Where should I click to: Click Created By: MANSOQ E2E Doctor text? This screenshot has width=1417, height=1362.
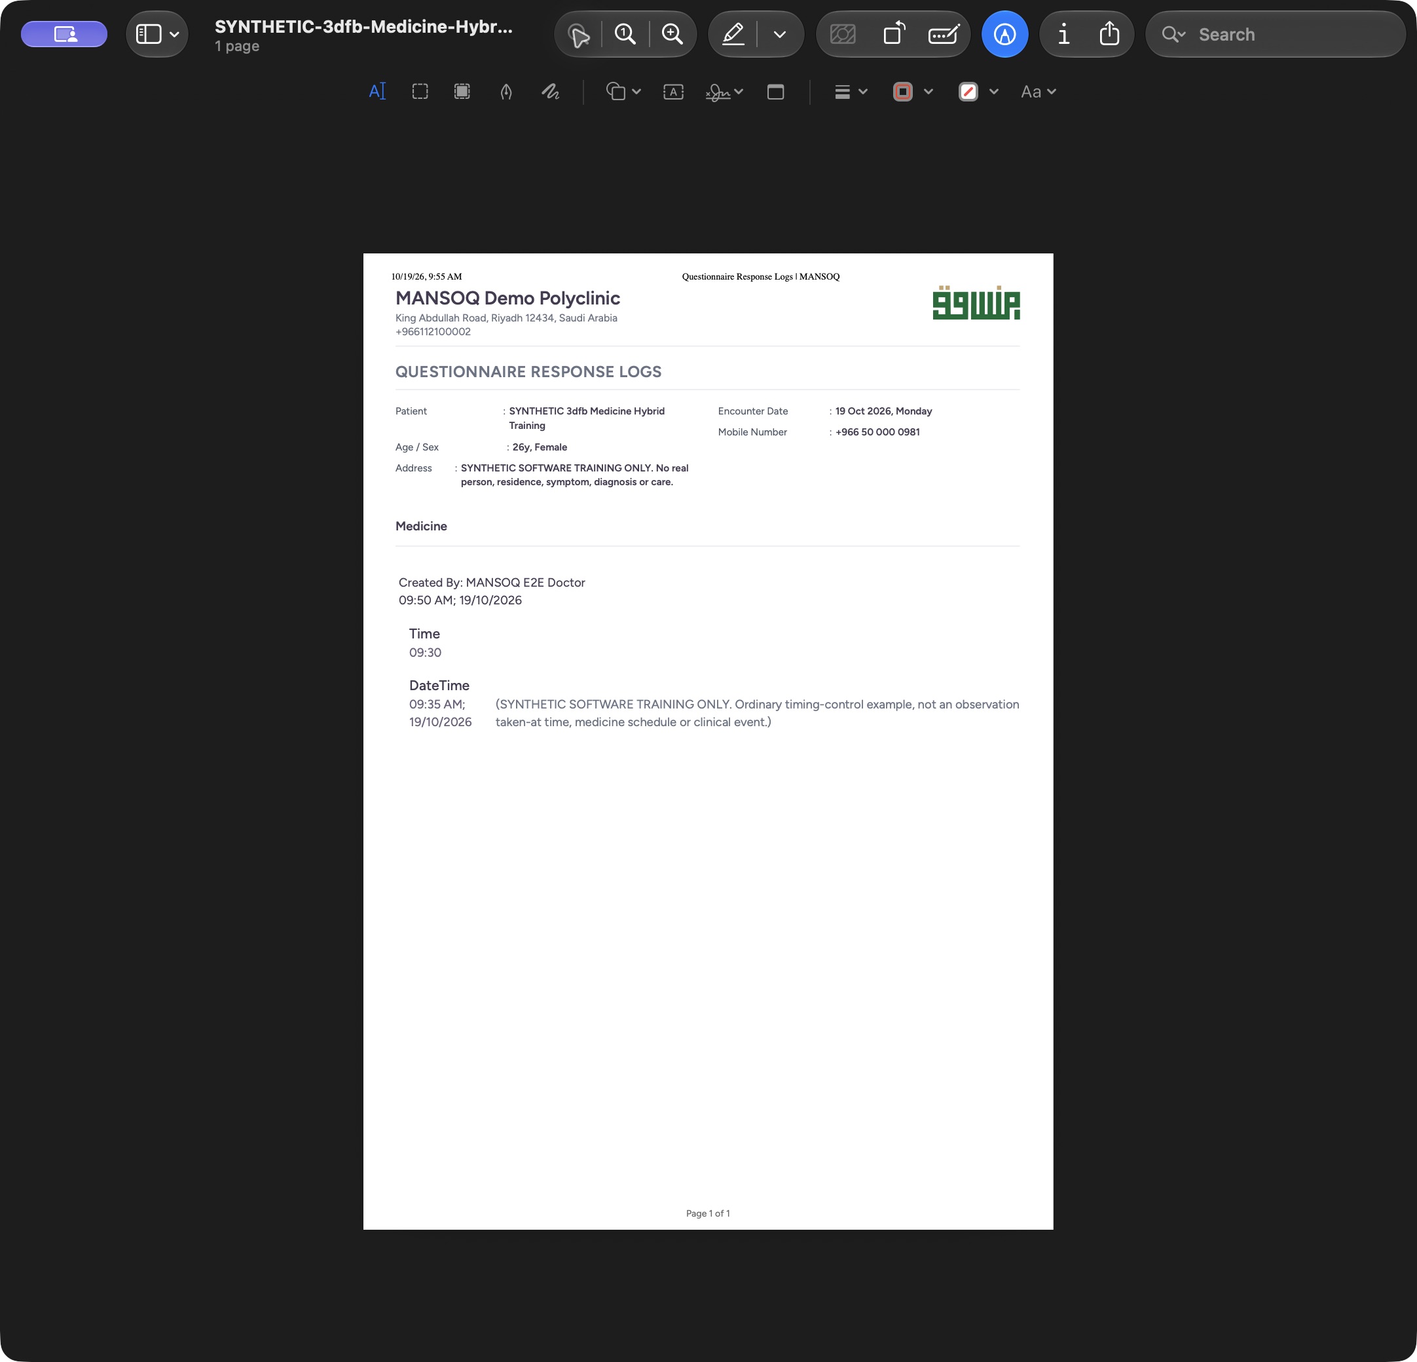492,582
